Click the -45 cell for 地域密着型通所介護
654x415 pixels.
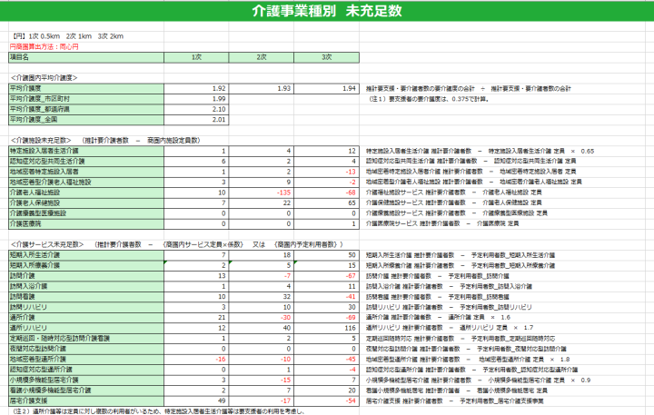click(x=327, y=359)
